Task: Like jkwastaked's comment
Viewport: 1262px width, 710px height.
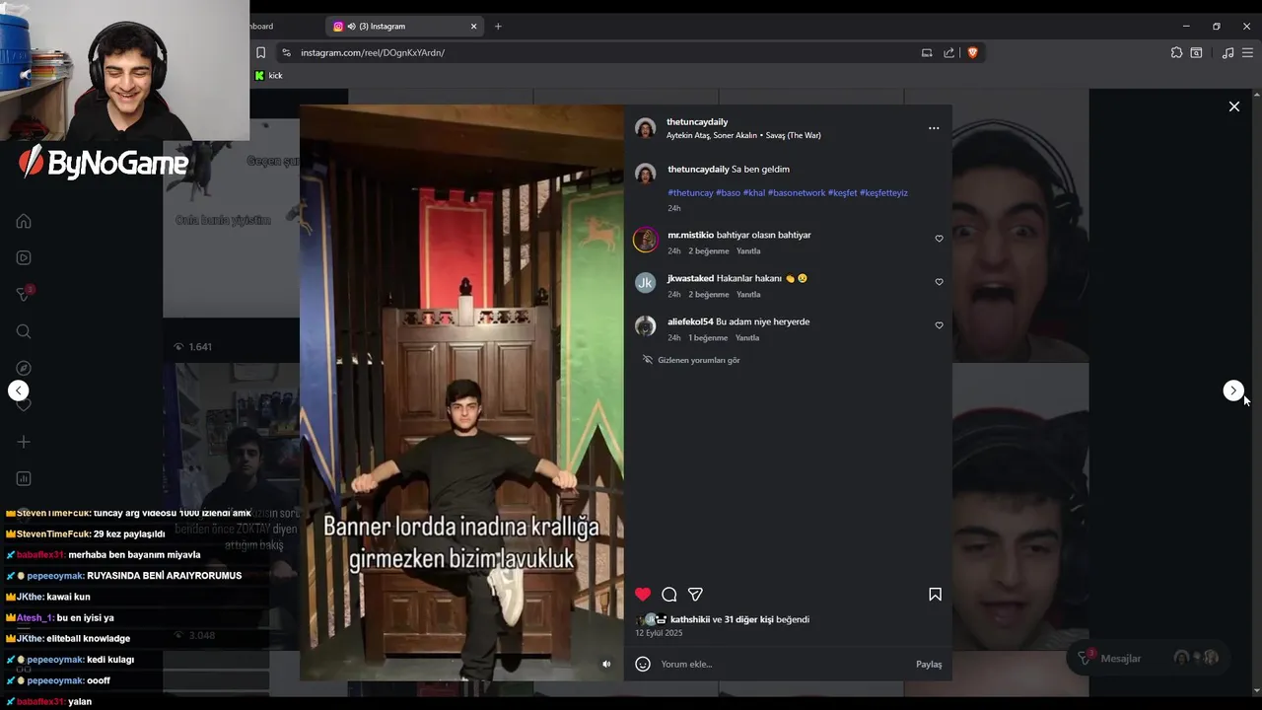Action: (x=939, y=282)
